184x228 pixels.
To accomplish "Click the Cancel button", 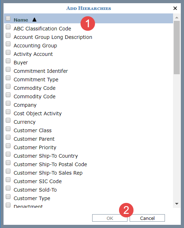I will point(147,218).
